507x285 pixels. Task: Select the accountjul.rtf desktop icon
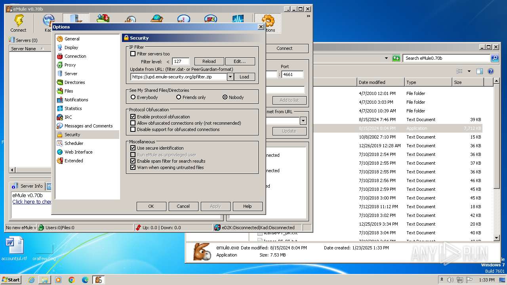pos(15,248)
